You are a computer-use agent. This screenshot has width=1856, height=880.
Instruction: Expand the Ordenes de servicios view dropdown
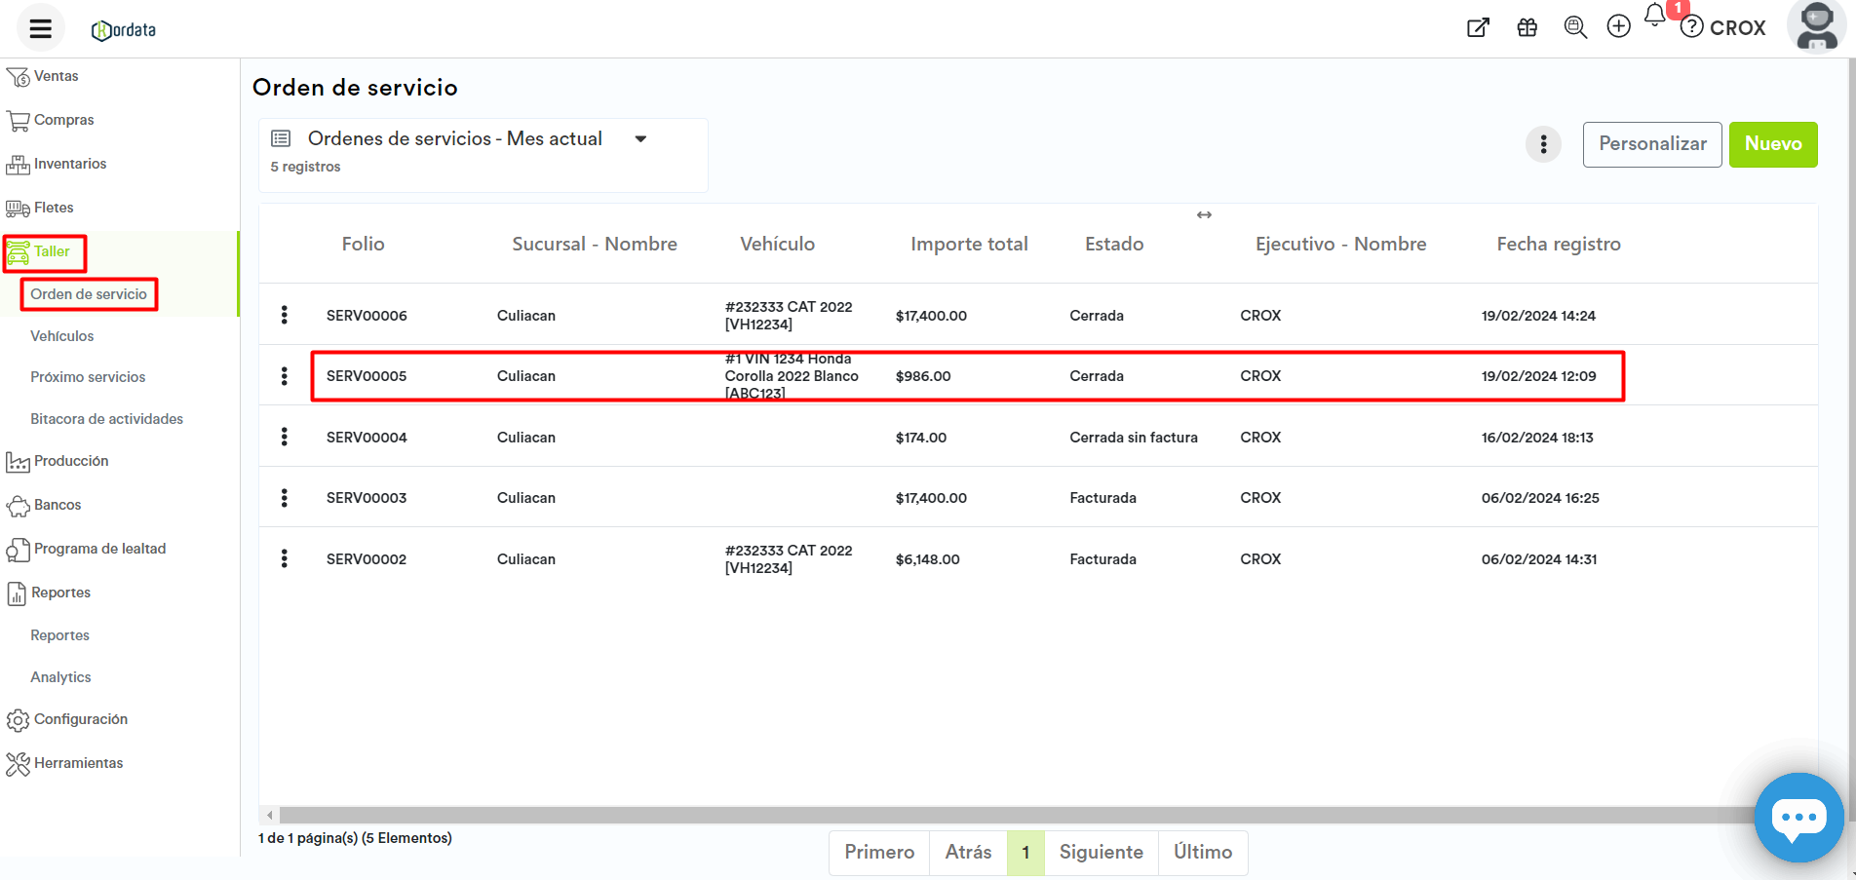[x=640, y=139]
